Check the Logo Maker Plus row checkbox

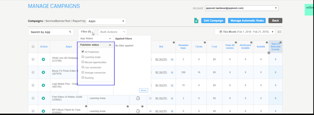[x=33, y=85]
